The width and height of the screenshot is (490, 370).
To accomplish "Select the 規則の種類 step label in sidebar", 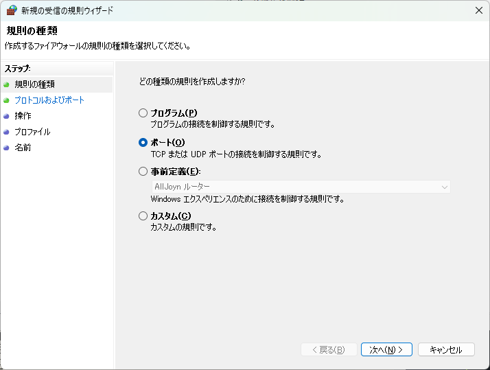I will (x=34, y=84).
